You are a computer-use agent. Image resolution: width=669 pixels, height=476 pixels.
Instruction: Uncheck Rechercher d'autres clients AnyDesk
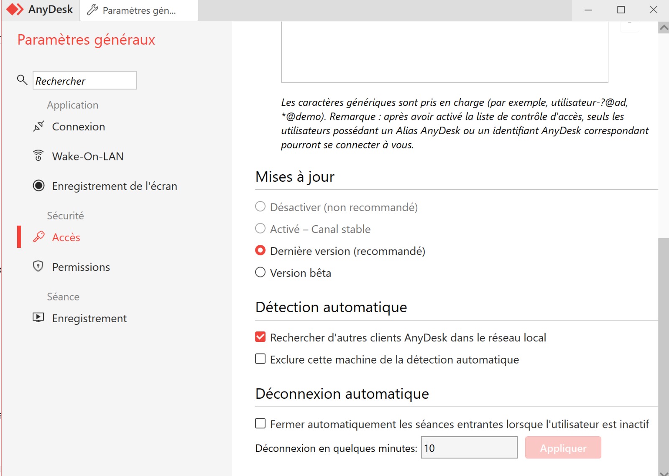click(260, 337)
